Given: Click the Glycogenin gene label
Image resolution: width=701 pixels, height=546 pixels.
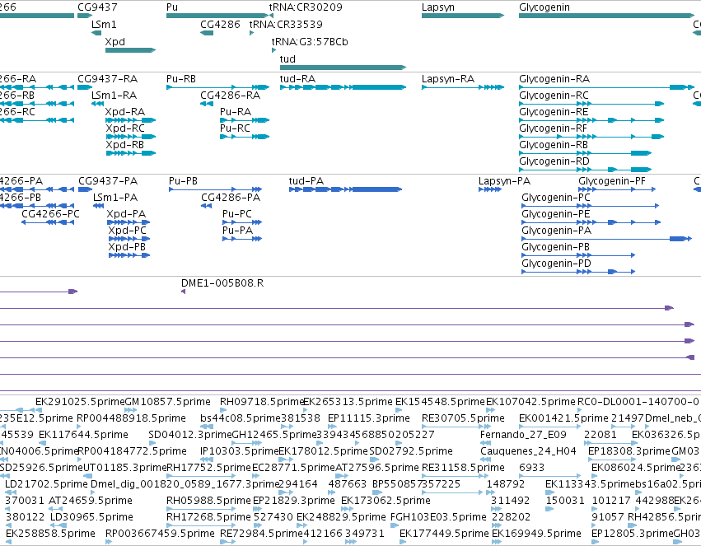Looking at the screenshot, I should [x=544, y=7].
